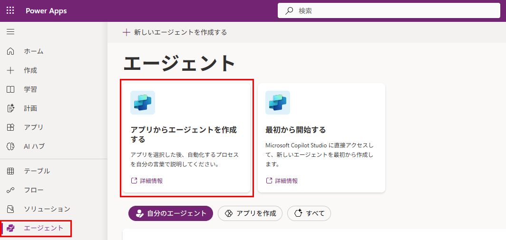
Task: Click the テーブル grid icon
Action: click(x=10, y=171)
